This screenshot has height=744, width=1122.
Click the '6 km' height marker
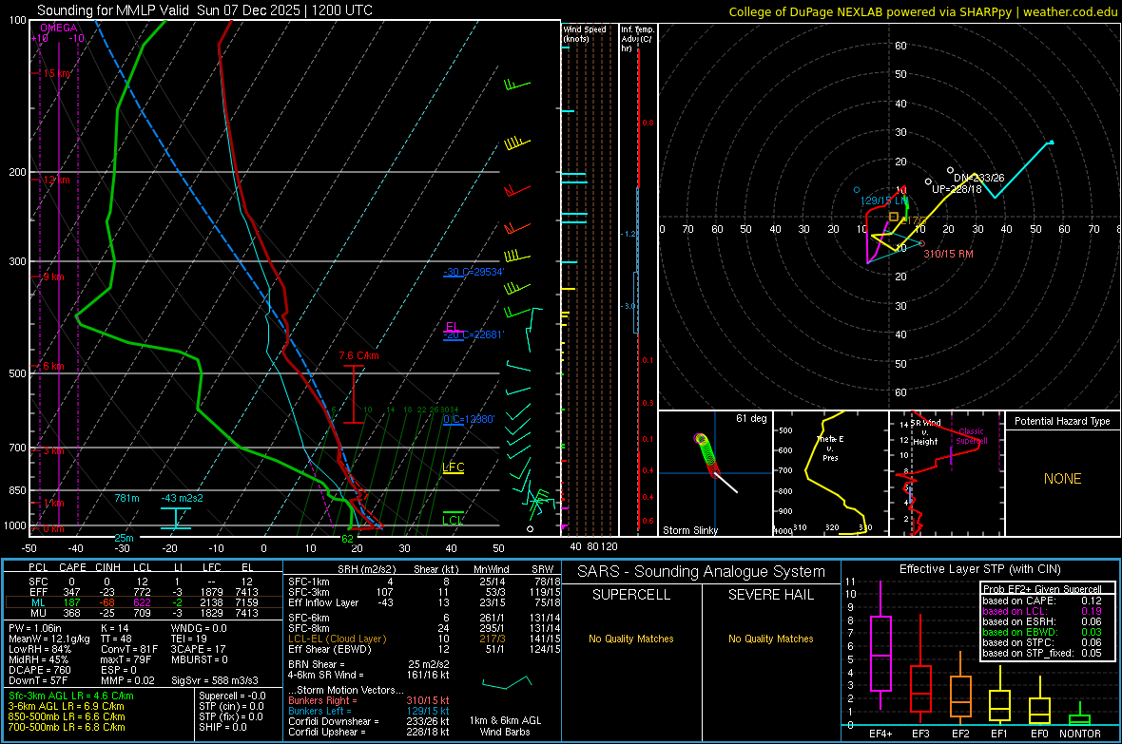click(x=53, y=366)
